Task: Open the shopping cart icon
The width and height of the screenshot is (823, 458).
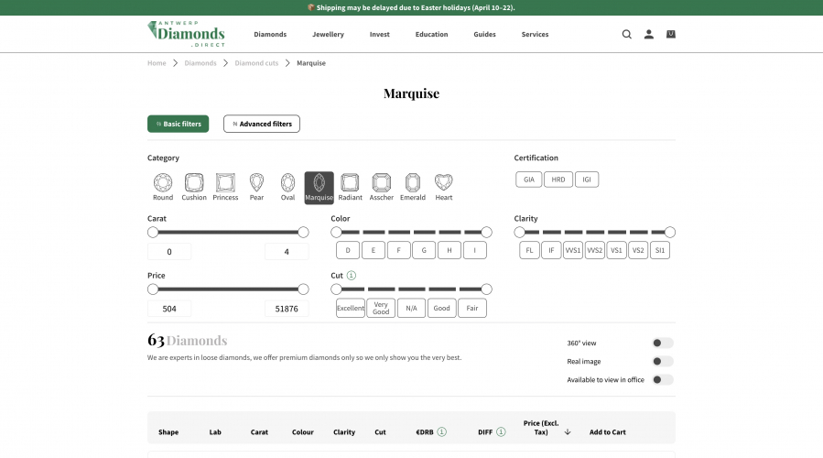Action: tap(671, 35)
